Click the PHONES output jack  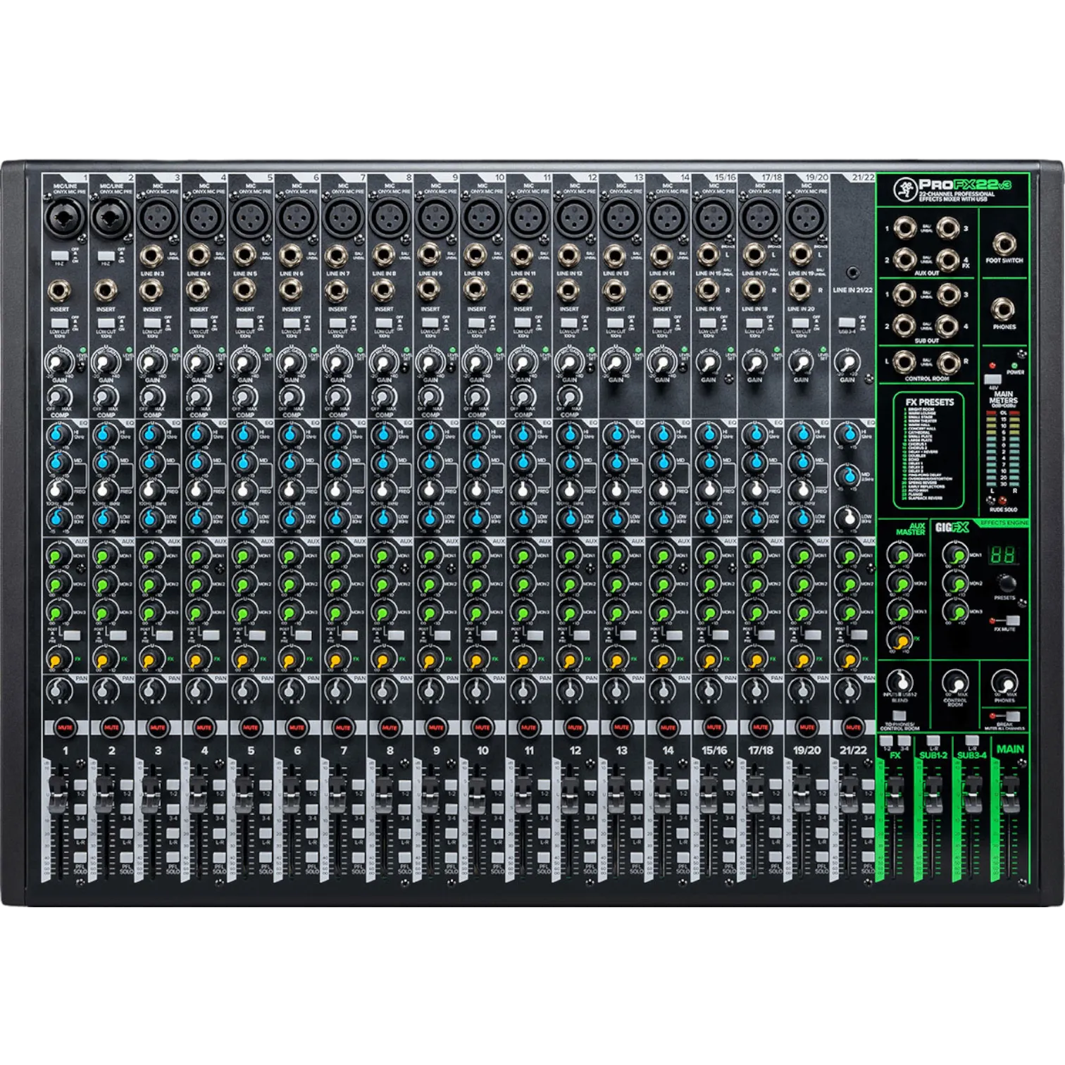click(x=1004, y=309)
